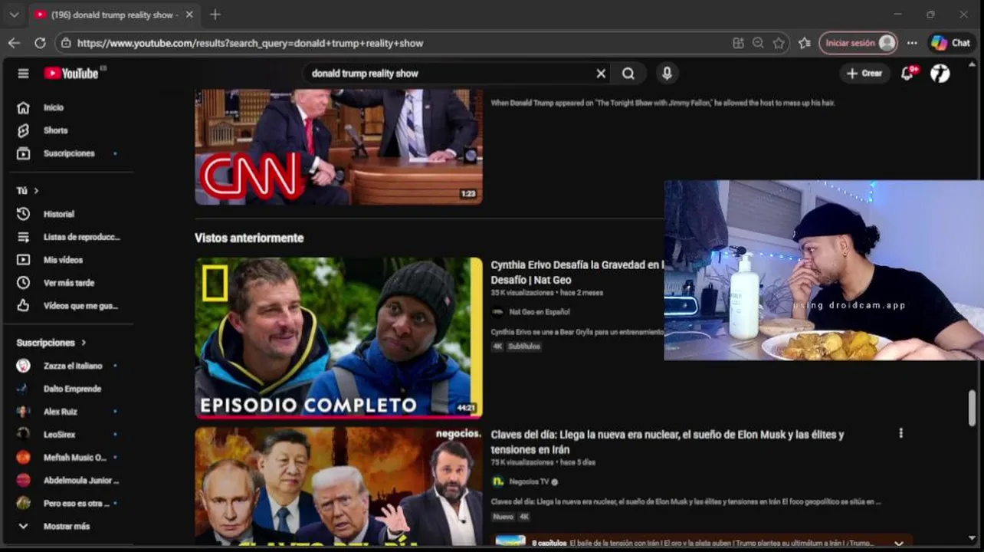The height and width of the screenshot is (552, 984).
Task: Open the CNN Tonight Show thumbnail
Action: (x=339, y=147)
